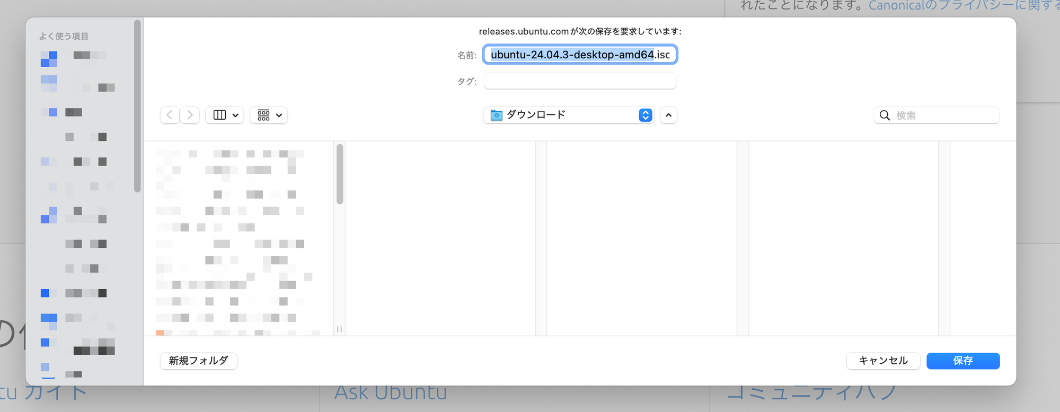This screenshot has height=412, width=1060.
Task: Collapse the dialog with the up chevron
Action: pyautogui.click(x=668, y=115)
